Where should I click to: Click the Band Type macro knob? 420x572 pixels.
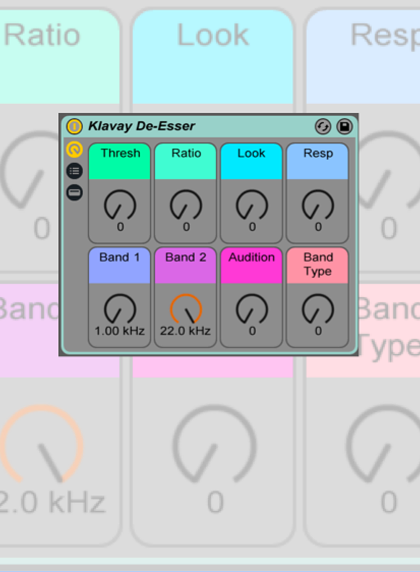click(x=318, y=309)
